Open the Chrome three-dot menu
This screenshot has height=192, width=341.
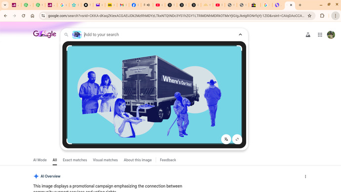point(336,16)
